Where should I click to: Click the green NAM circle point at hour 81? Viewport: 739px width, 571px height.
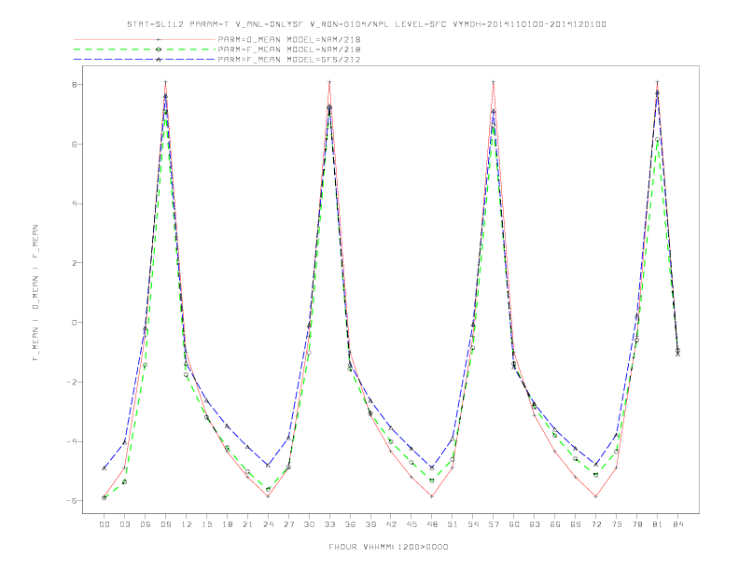[x=658, y=139]
